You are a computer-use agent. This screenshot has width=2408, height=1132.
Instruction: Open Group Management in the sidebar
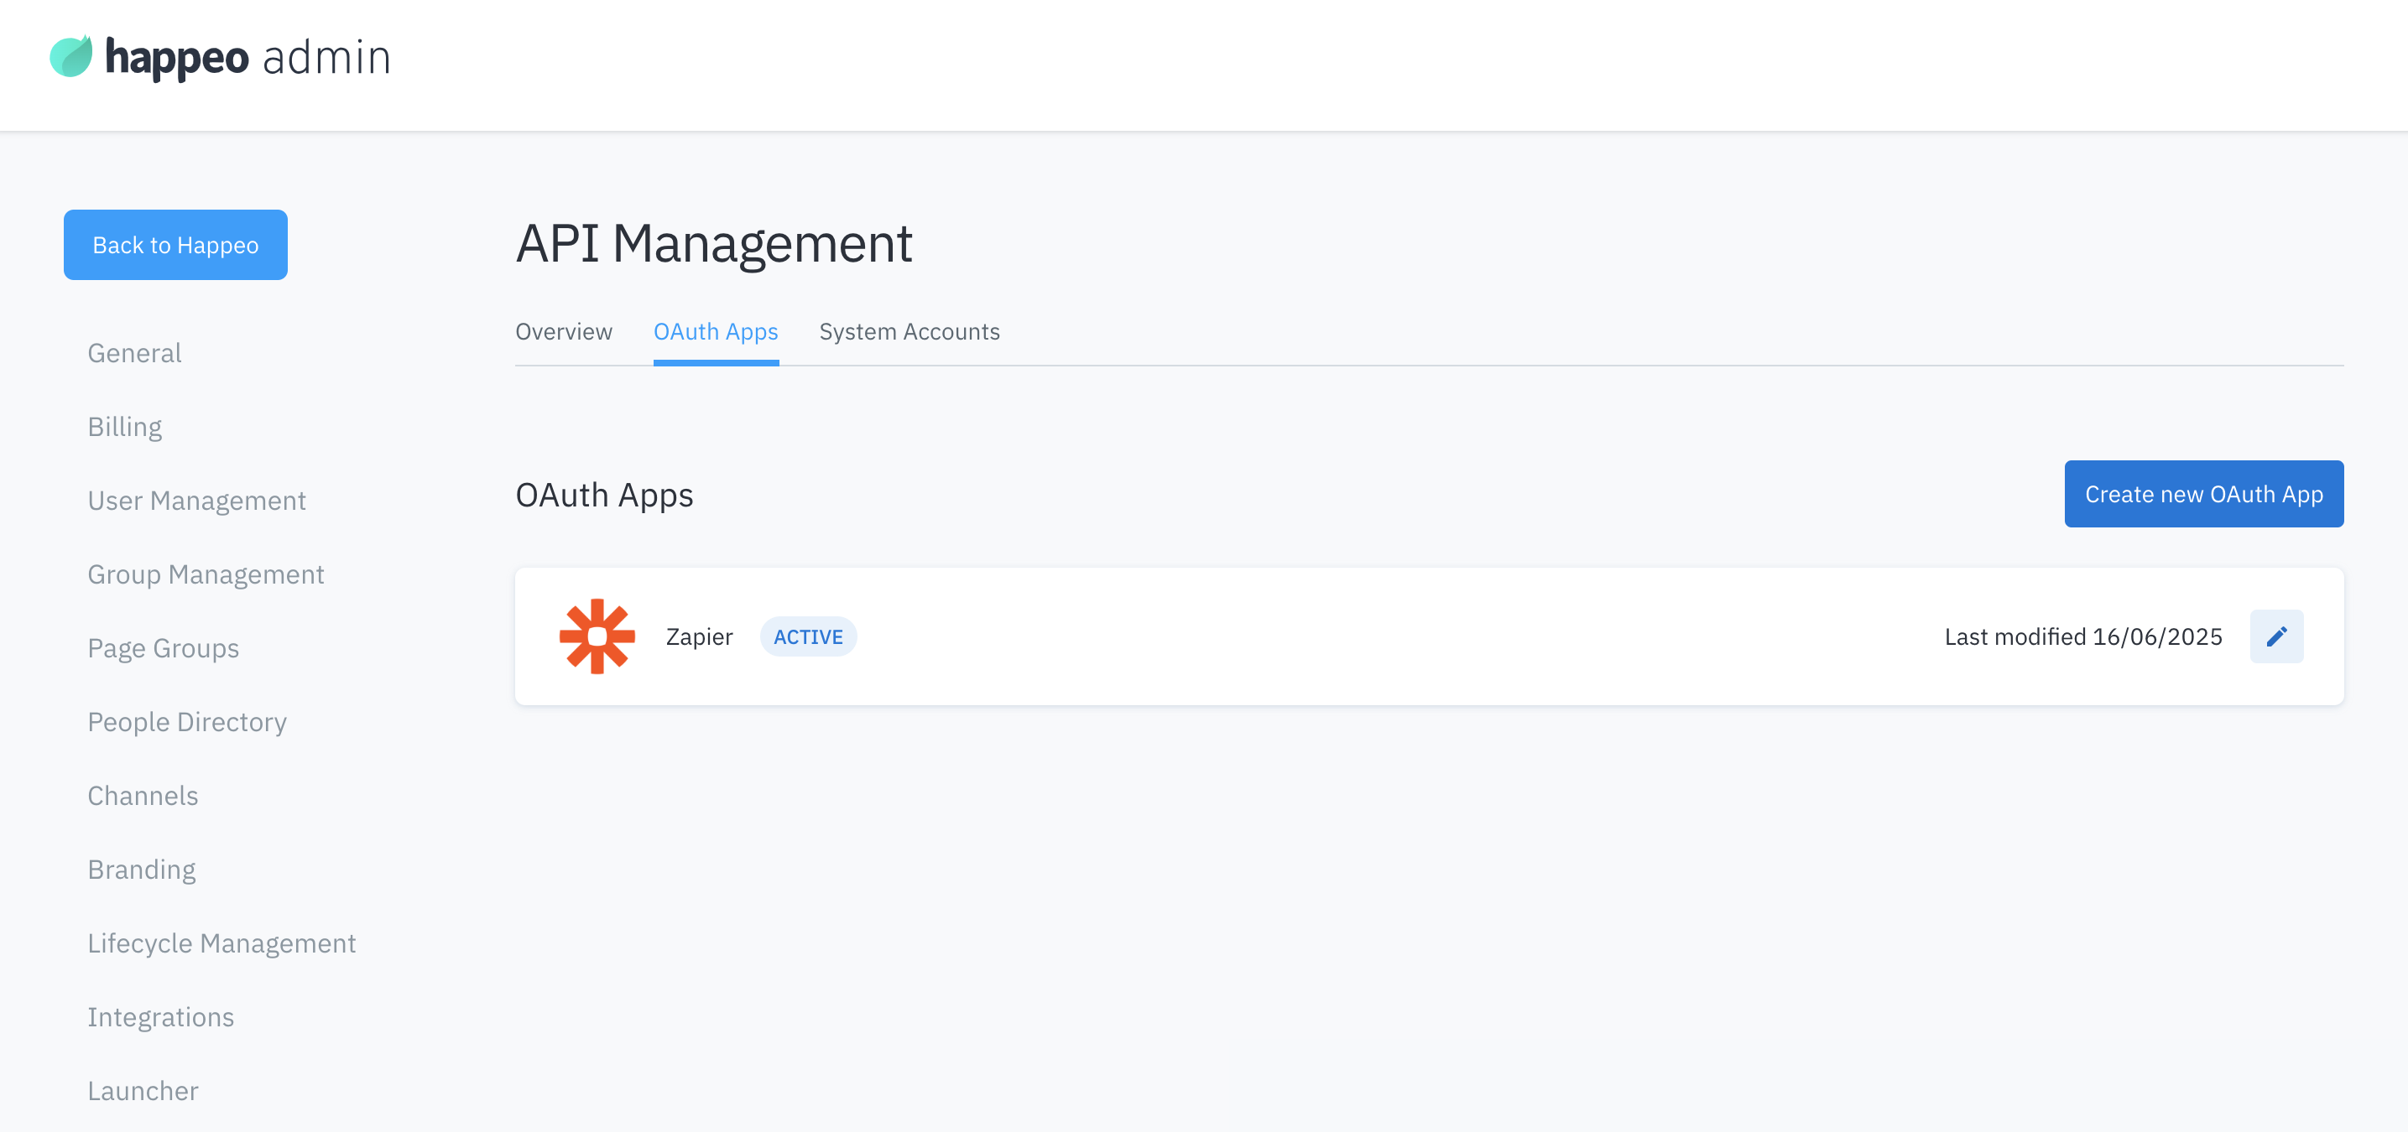tap(206, 574)
